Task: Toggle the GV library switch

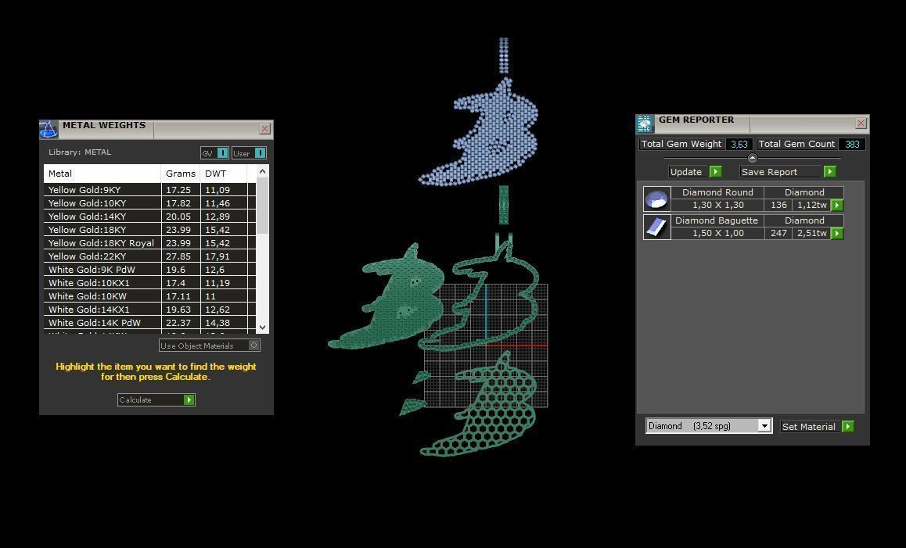Action: [222, 153]
